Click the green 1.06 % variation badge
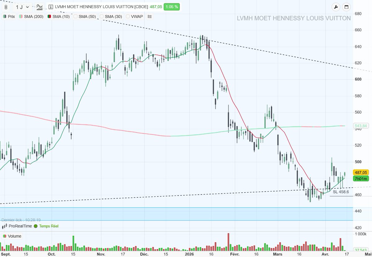372x257 pixels. click(172, 7)
